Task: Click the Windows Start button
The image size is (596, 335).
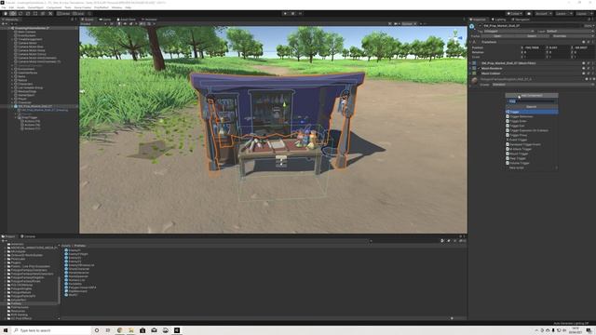Action: tap(6, 330)
